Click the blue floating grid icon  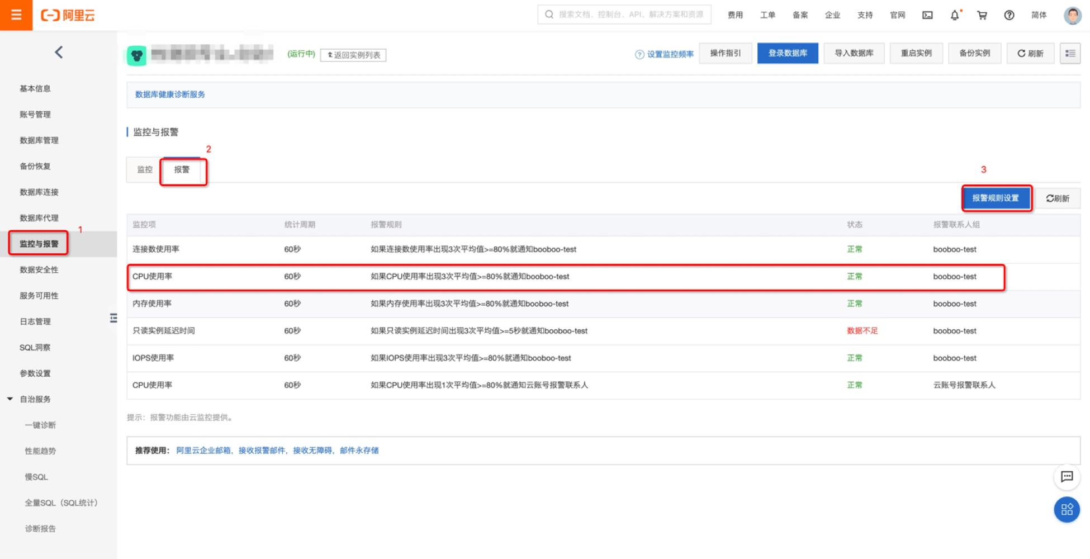tap(1067, 509)
